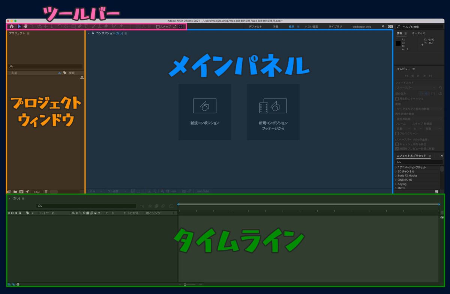
Task: Click the snapshot camera icon in Composition footer
Action: 184,191
